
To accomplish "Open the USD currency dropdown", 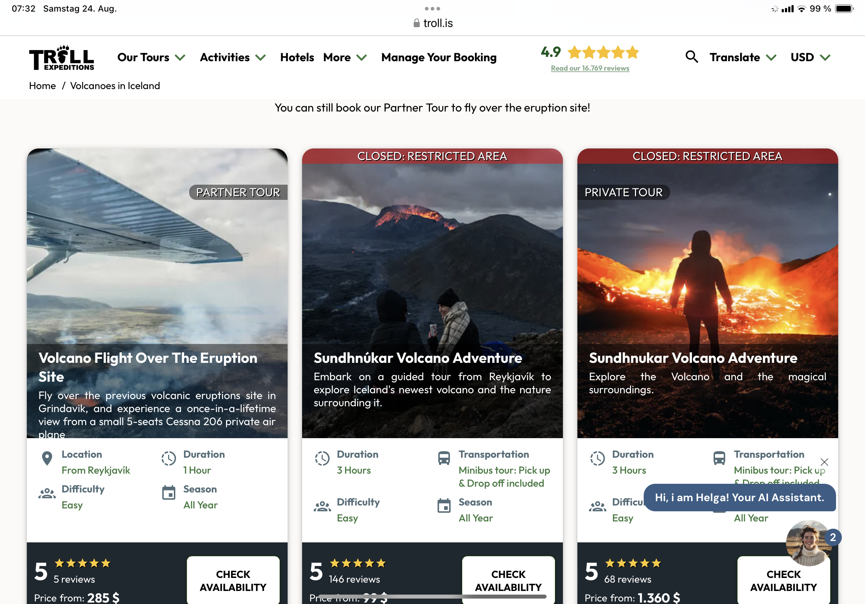I will (810, 57).
